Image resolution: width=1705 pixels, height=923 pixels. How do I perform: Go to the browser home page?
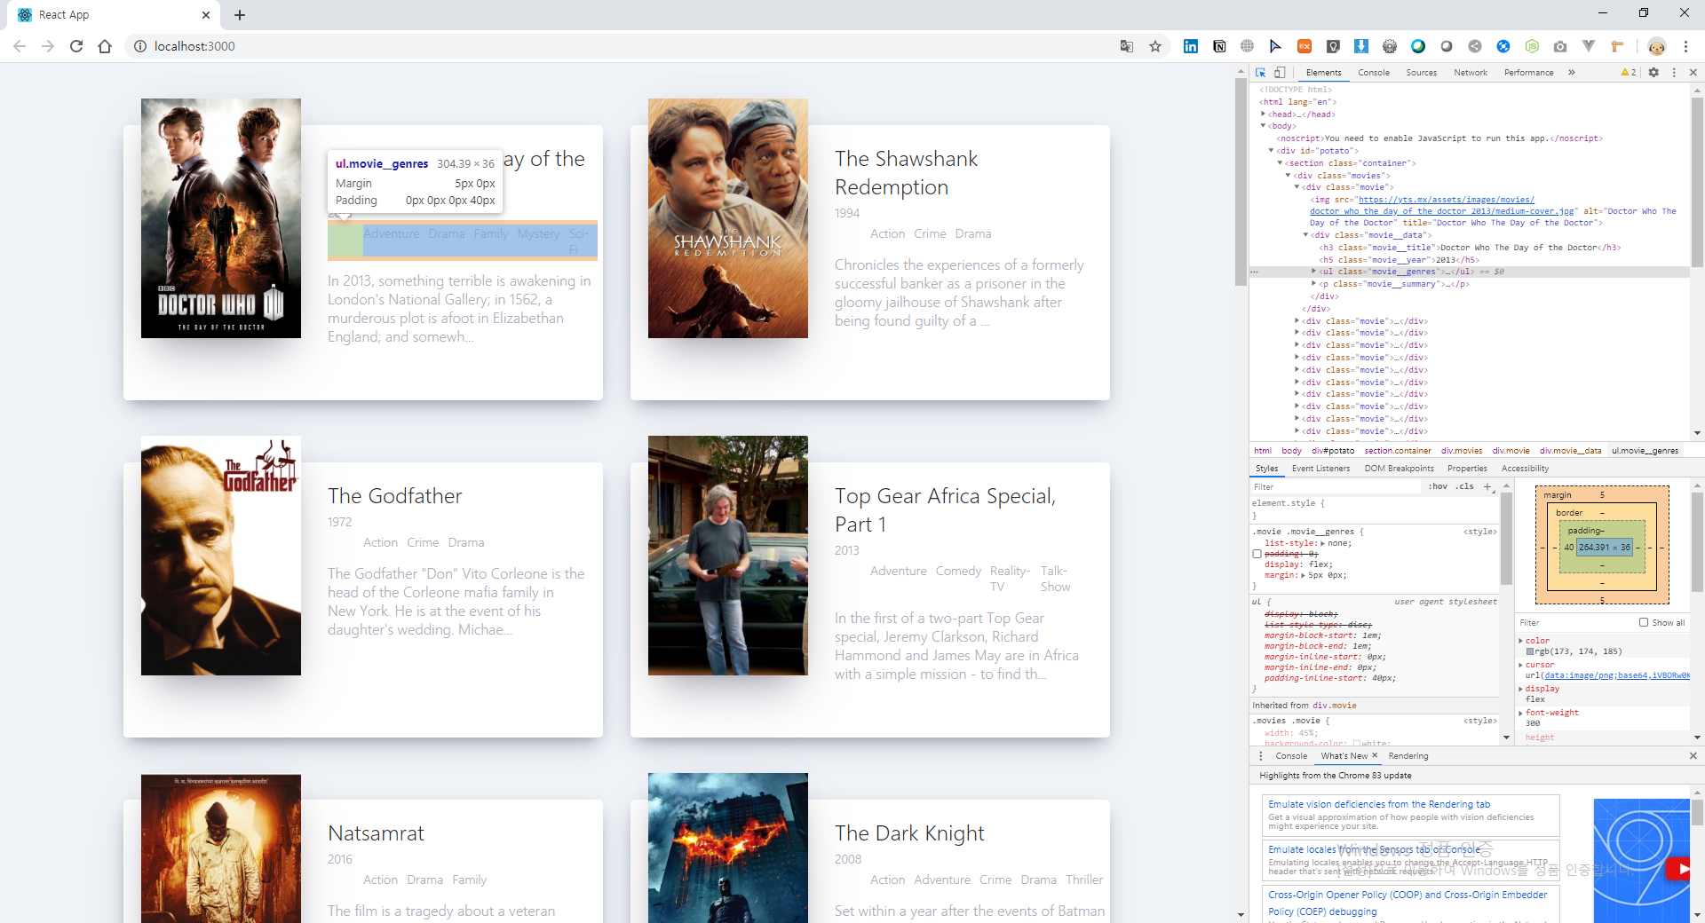(x=105, y=46)
